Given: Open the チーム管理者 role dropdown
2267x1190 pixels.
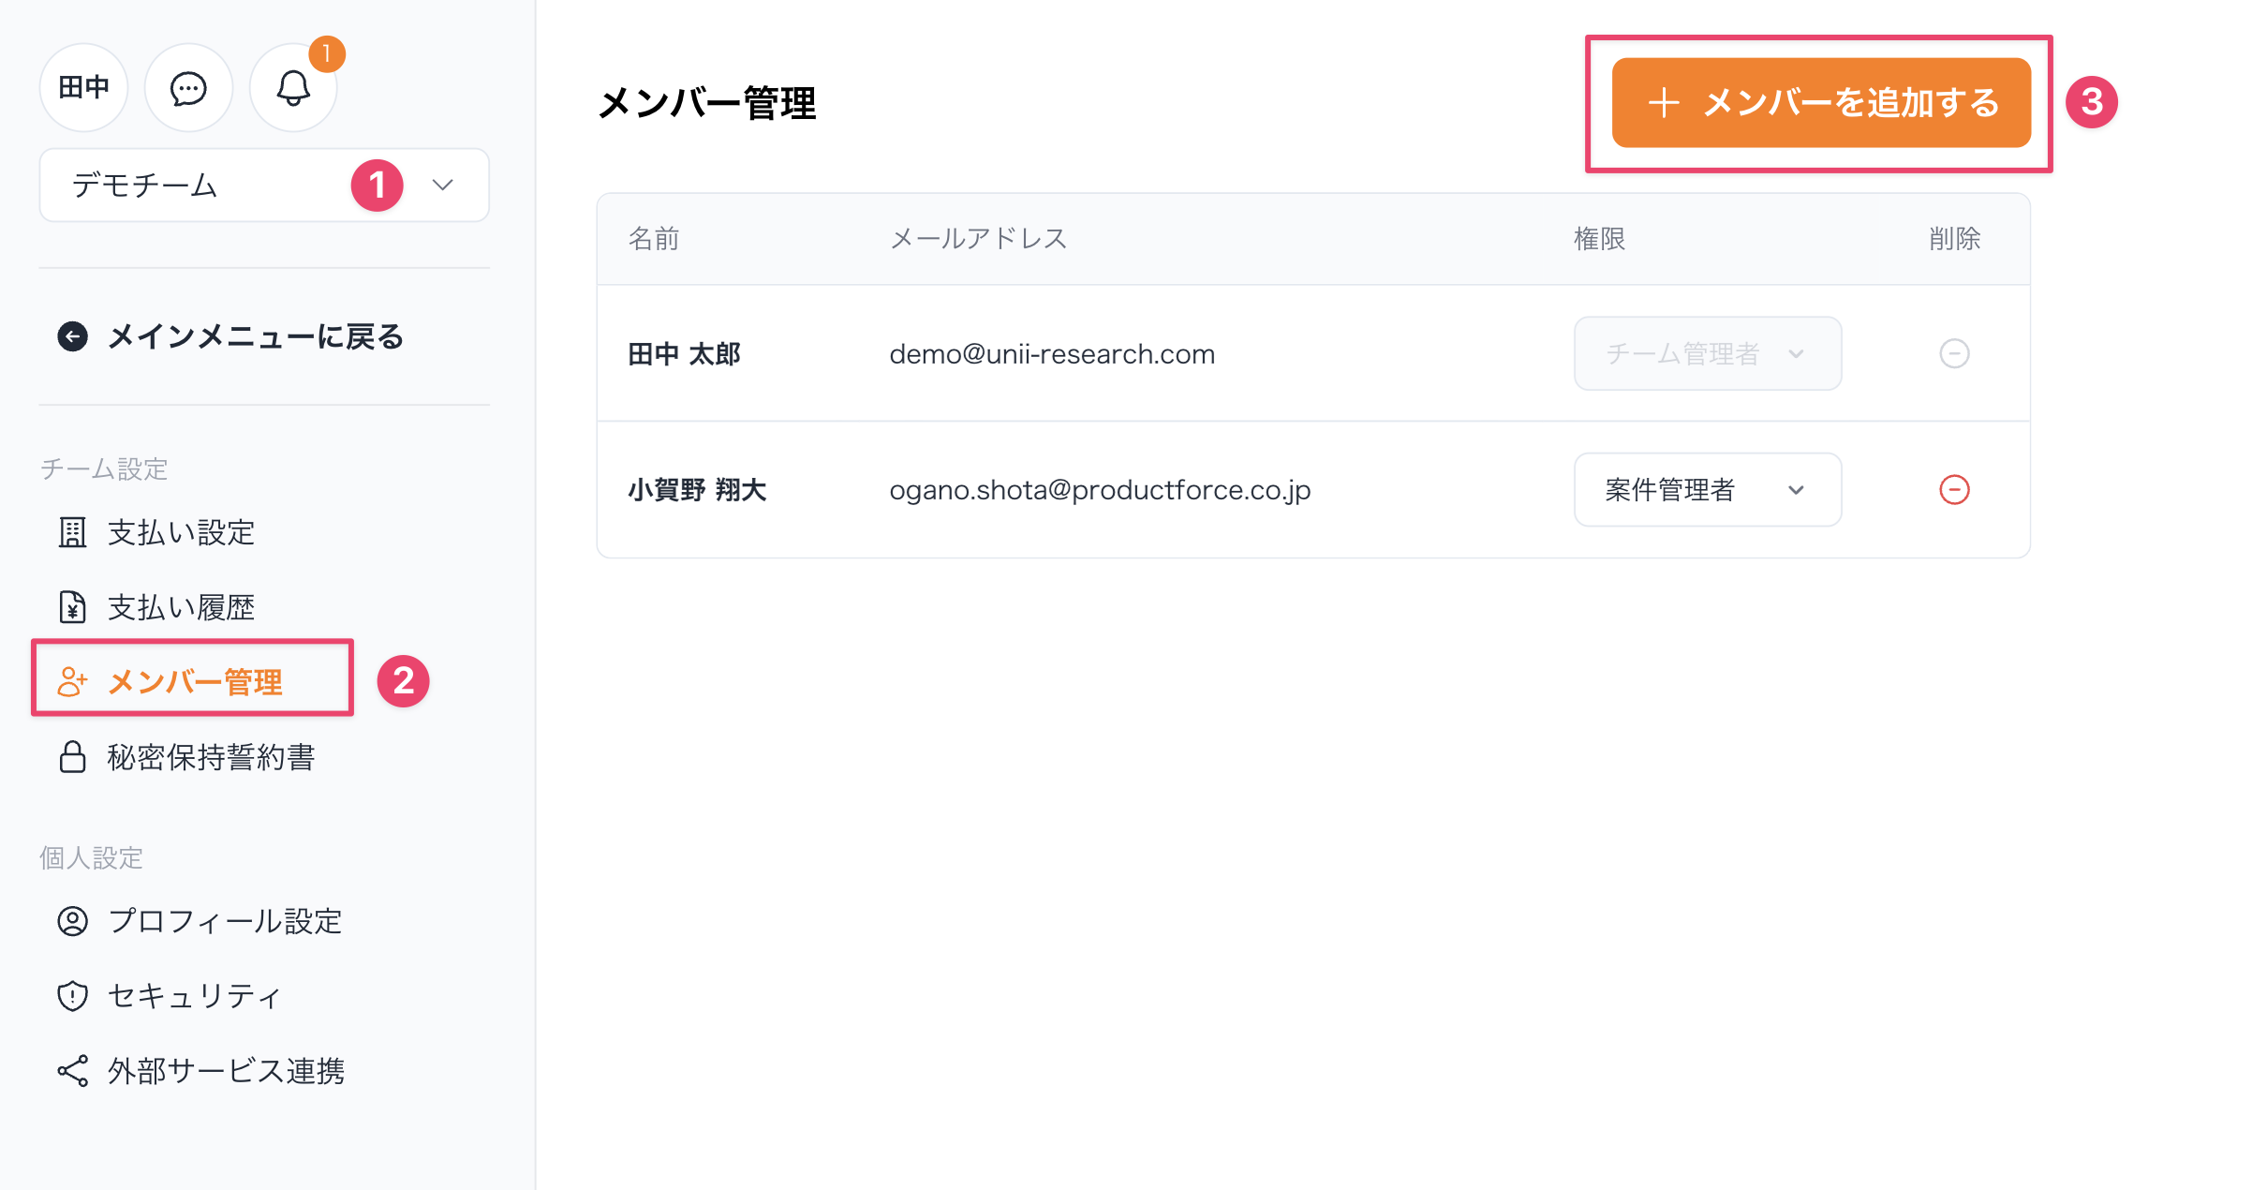Looking at the screenshot, I should click(x=1707, y=354).
